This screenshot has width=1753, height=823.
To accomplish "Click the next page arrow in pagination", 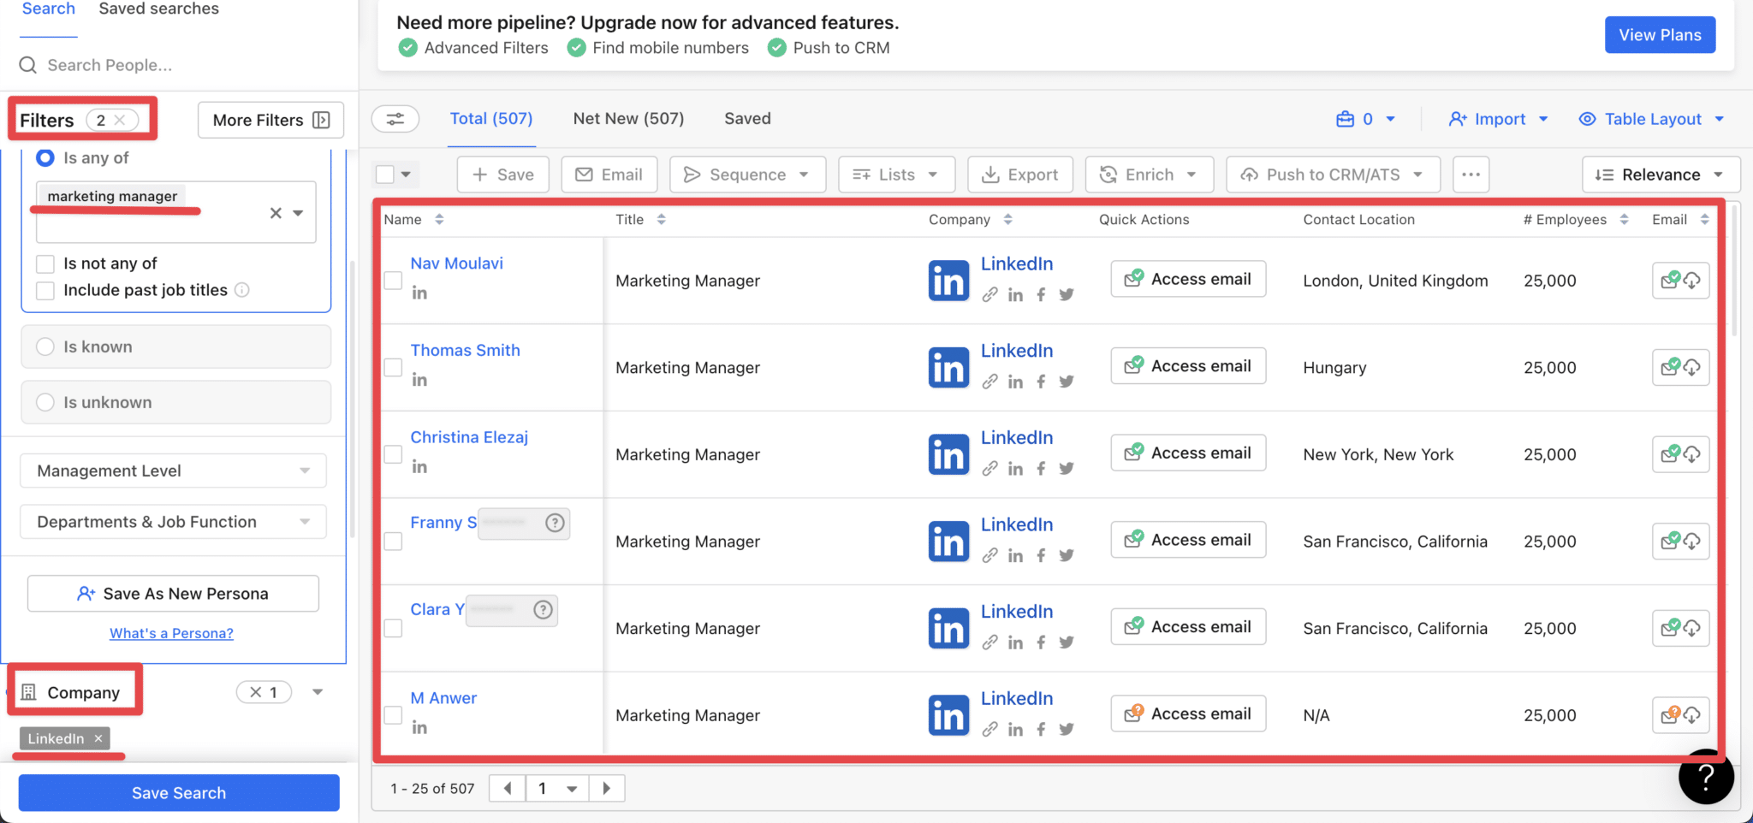I will pos(607,788).
